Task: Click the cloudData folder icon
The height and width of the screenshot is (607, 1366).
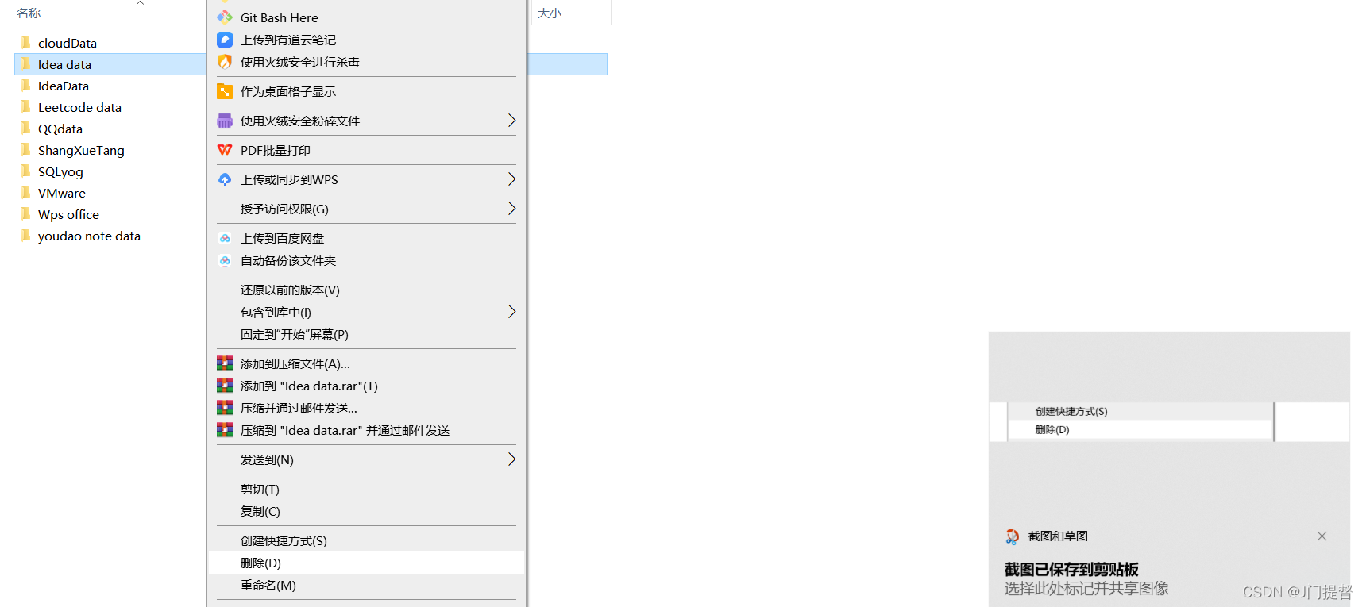Action: 25,42
